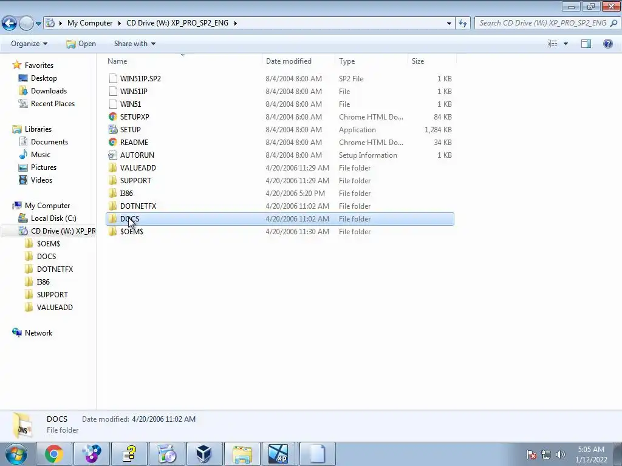The image size is (622, 466).
Task: Click My Computer in the address breadcrumb
Action: pos(90,23)
